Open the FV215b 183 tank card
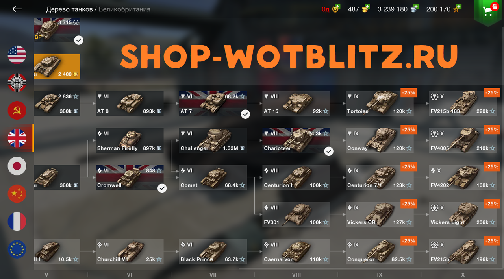504x279 pixels. (463, 103)
